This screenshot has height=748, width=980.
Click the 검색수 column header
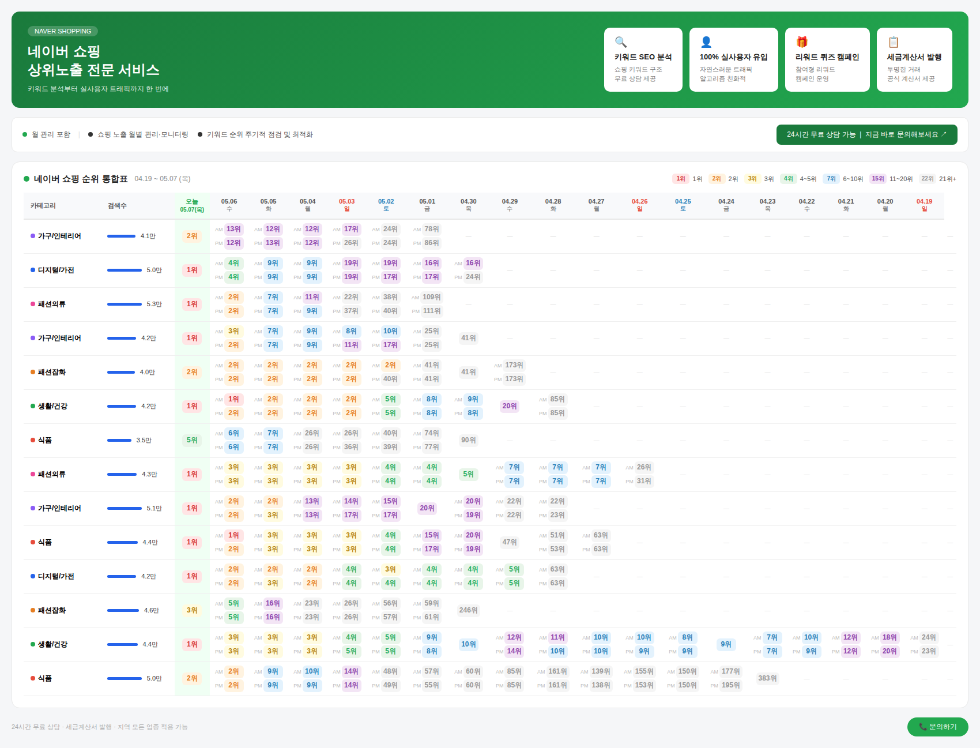click(117, 206)
